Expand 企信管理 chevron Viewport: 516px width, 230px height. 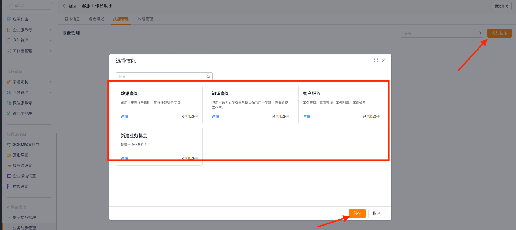[50, 40]
